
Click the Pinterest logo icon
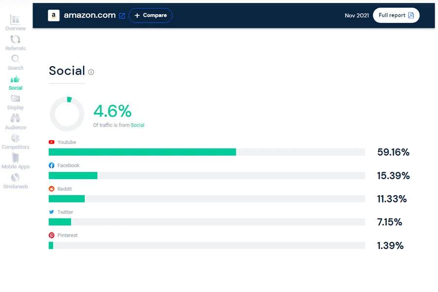coord(52,235)
